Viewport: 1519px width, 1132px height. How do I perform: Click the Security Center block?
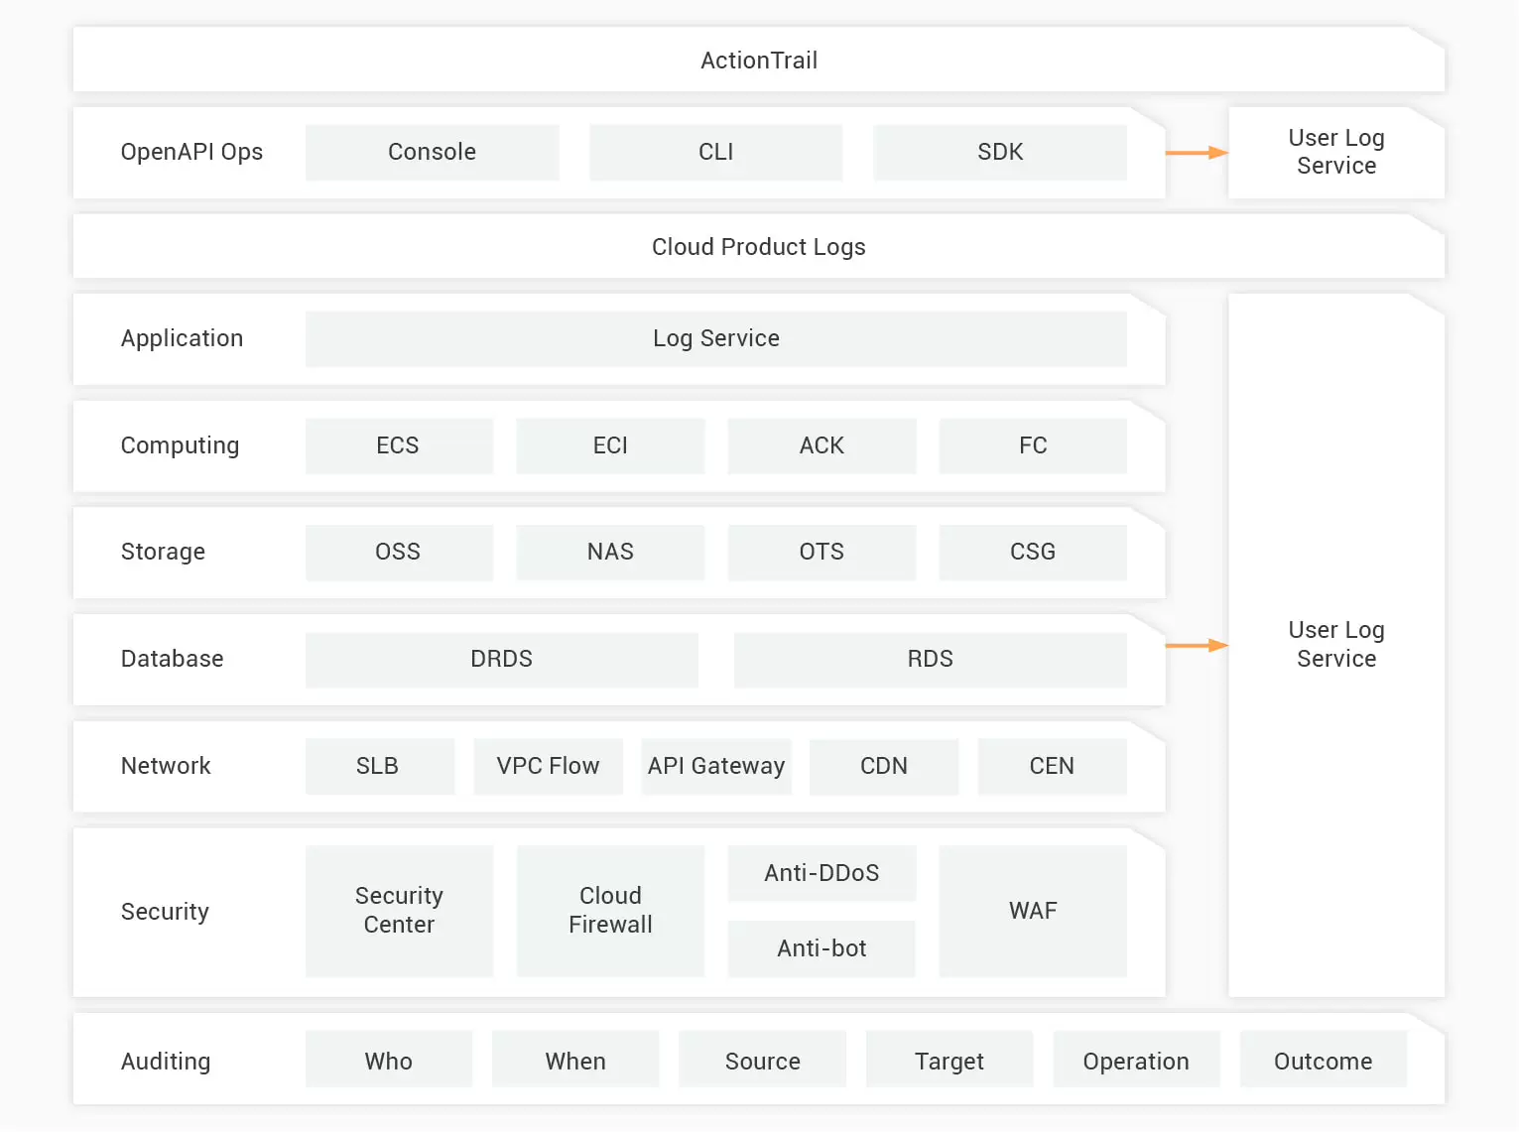tap(399, 910)
